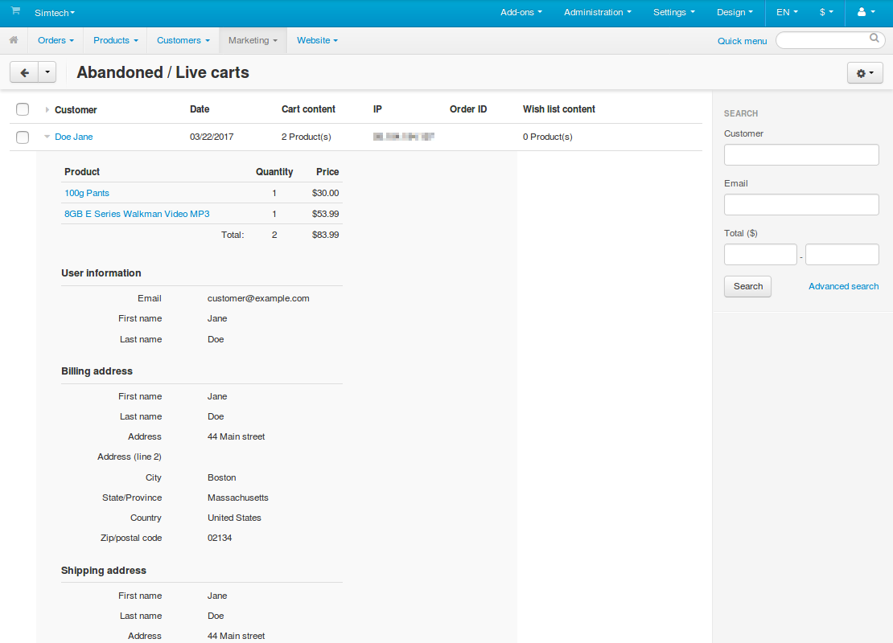
Task: Click the Wish list content column header
Action: [558, 109]
